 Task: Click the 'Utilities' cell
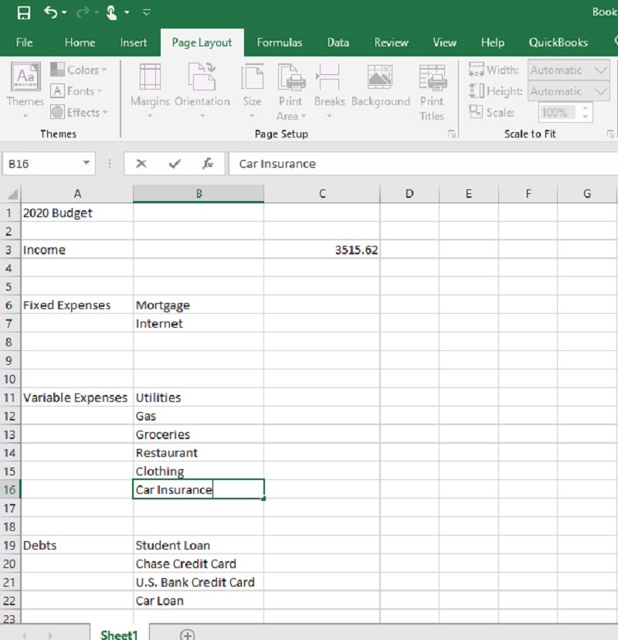click(x=199, y=397)
